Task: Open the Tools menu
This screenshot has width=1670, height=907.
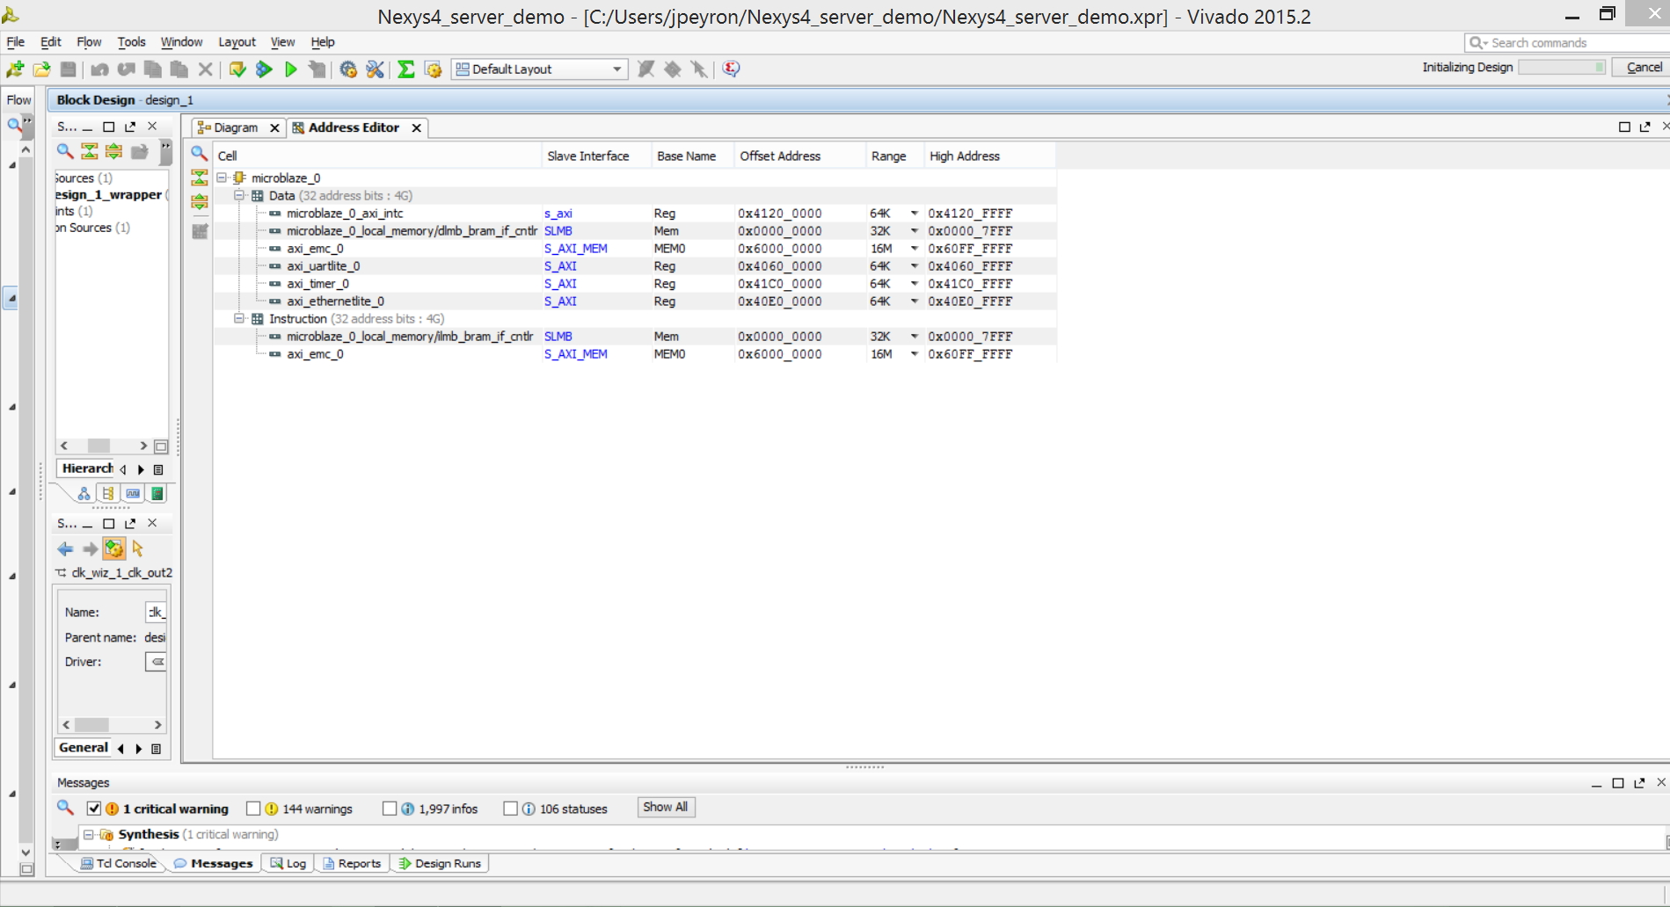Action: click(131, 42)
